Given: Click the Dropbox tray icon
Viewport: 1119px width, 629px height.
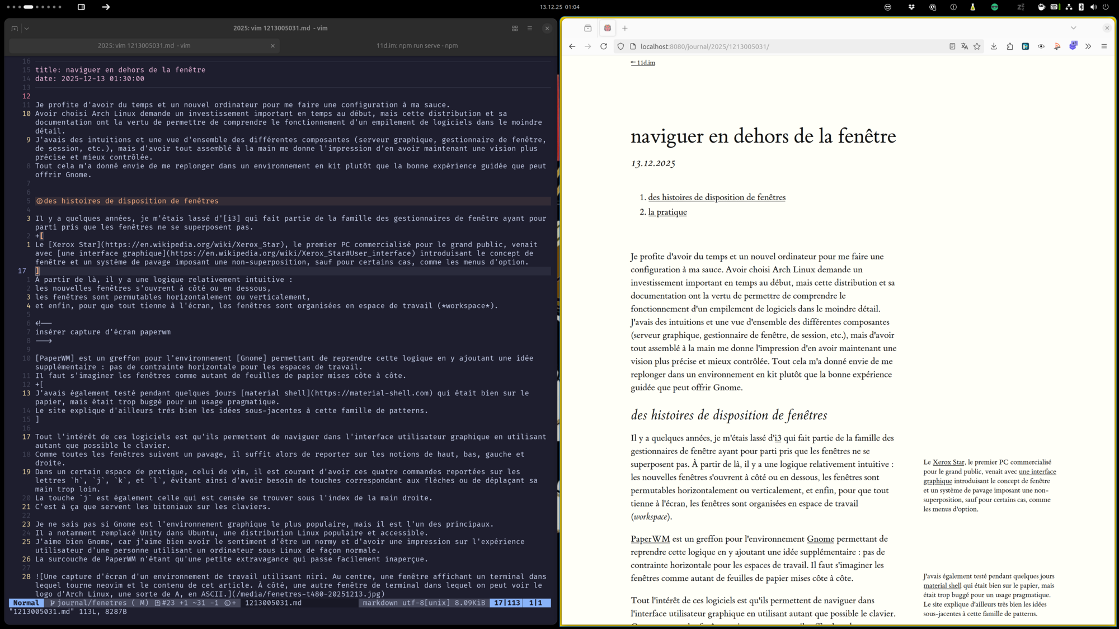Looking at the screenshot, I should click(x=912, y=7).
